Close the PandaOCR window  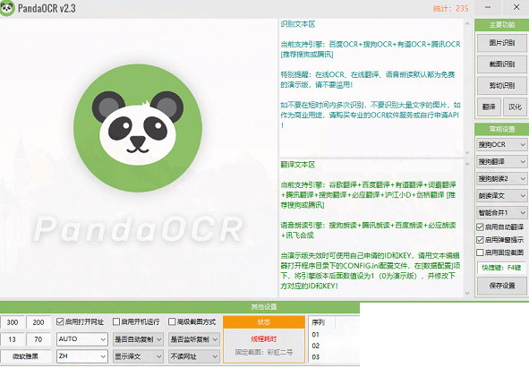(516, 7)
